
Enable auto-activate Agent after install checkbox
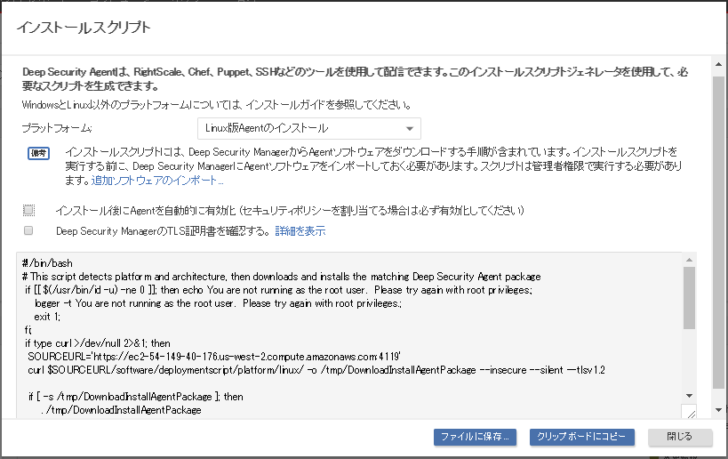tap(29, 210)
